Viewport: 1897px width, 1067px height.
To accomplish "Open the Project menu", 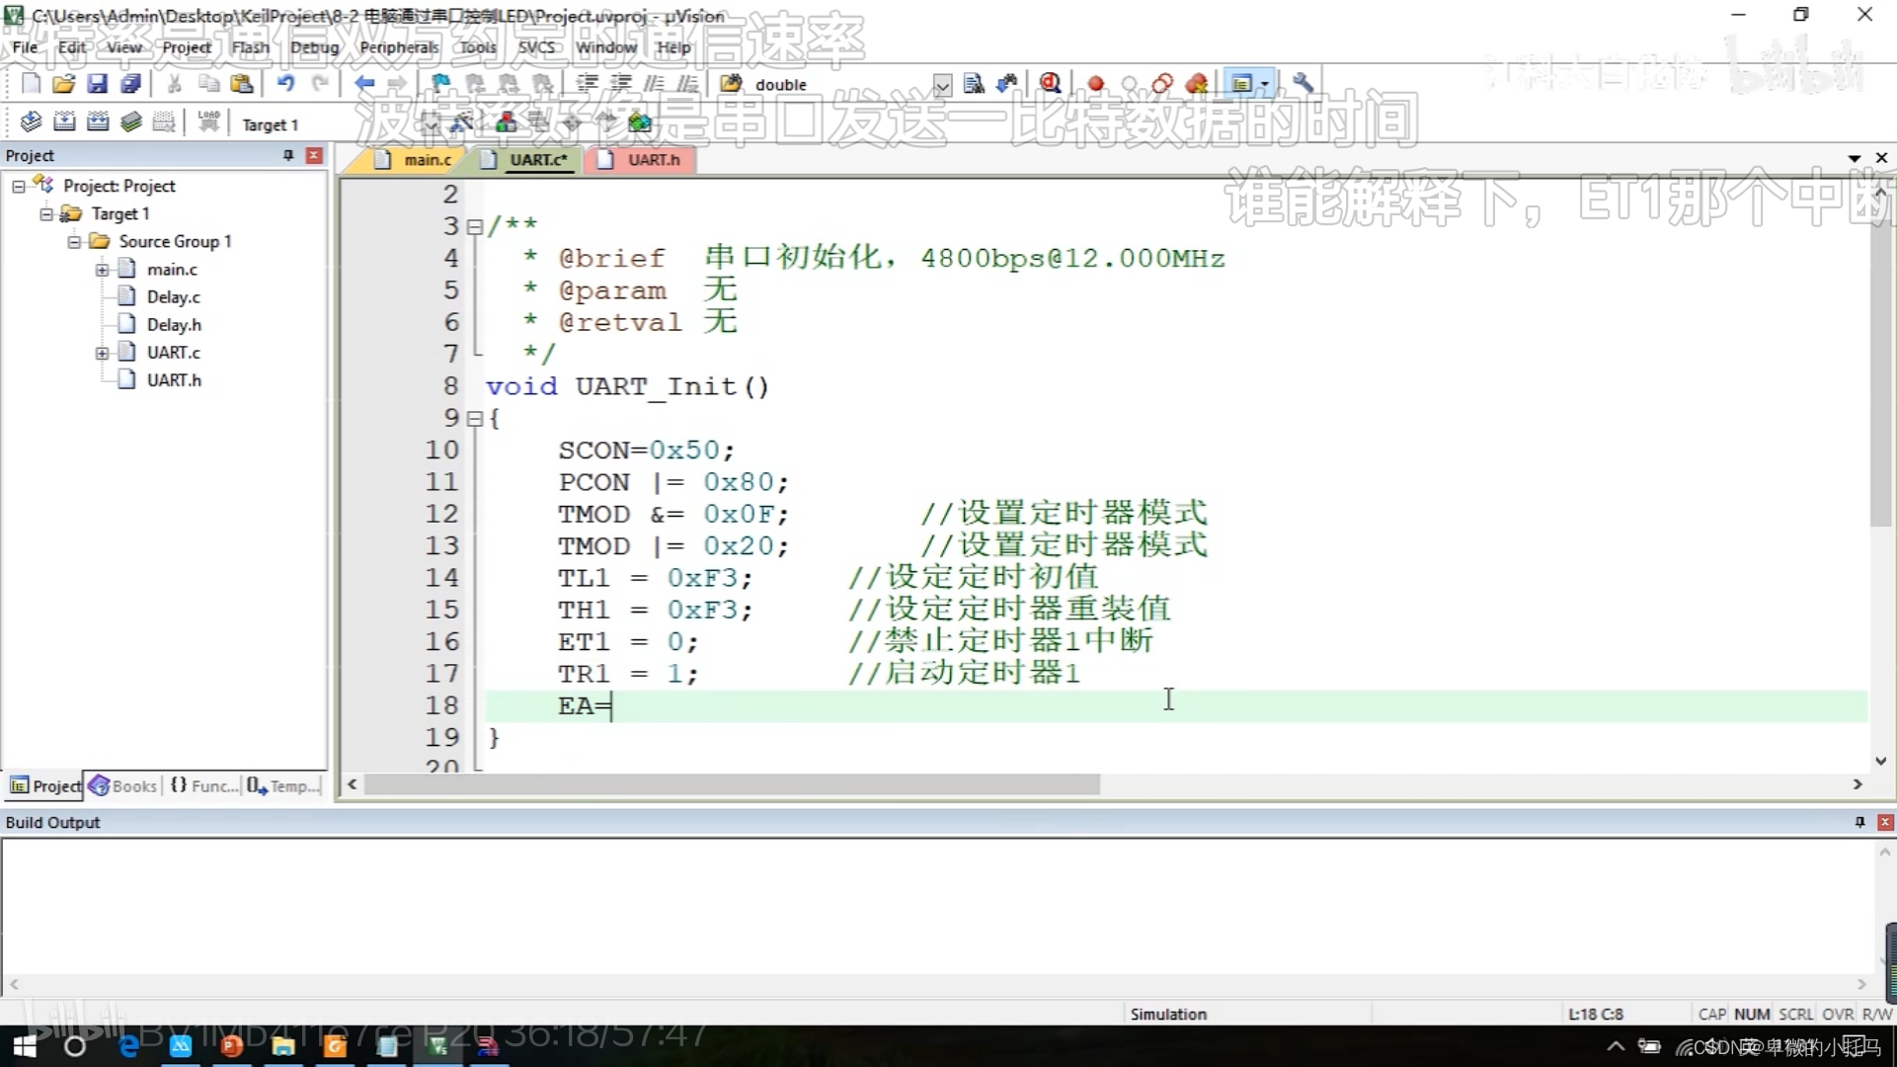I will pos(187,46).
